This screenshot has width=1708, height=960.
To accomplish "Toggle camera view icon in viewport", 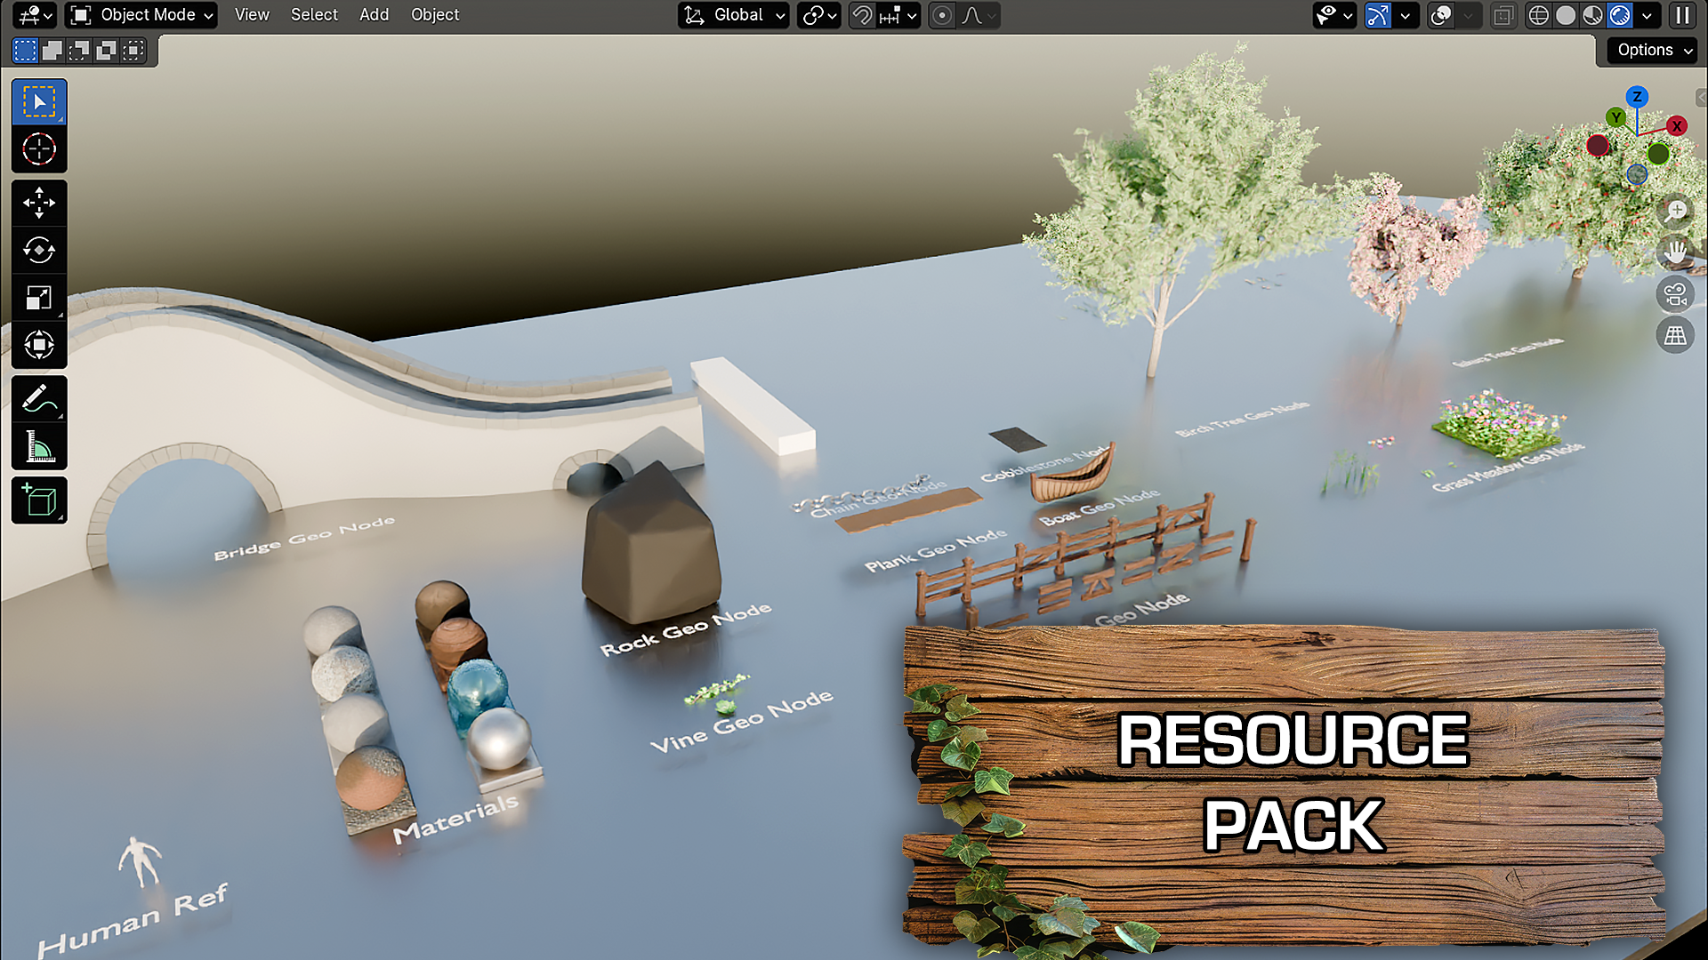I will click(1675, 295).
